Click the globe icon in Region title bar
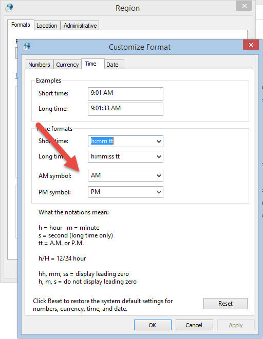Screen dimensions: 263x339 [9, 7]
